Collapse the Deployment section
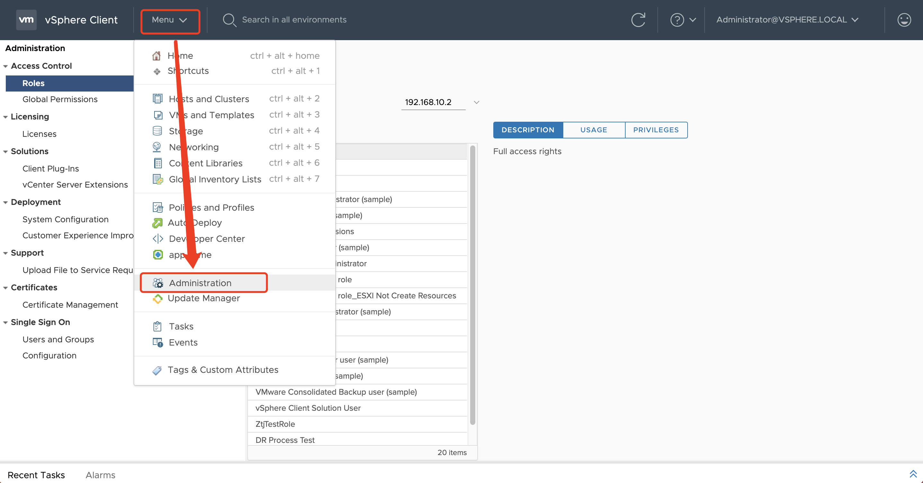 [5, 202]
